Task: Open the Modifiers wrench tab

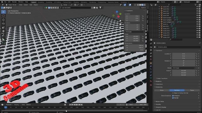Action: click(151, 66)
